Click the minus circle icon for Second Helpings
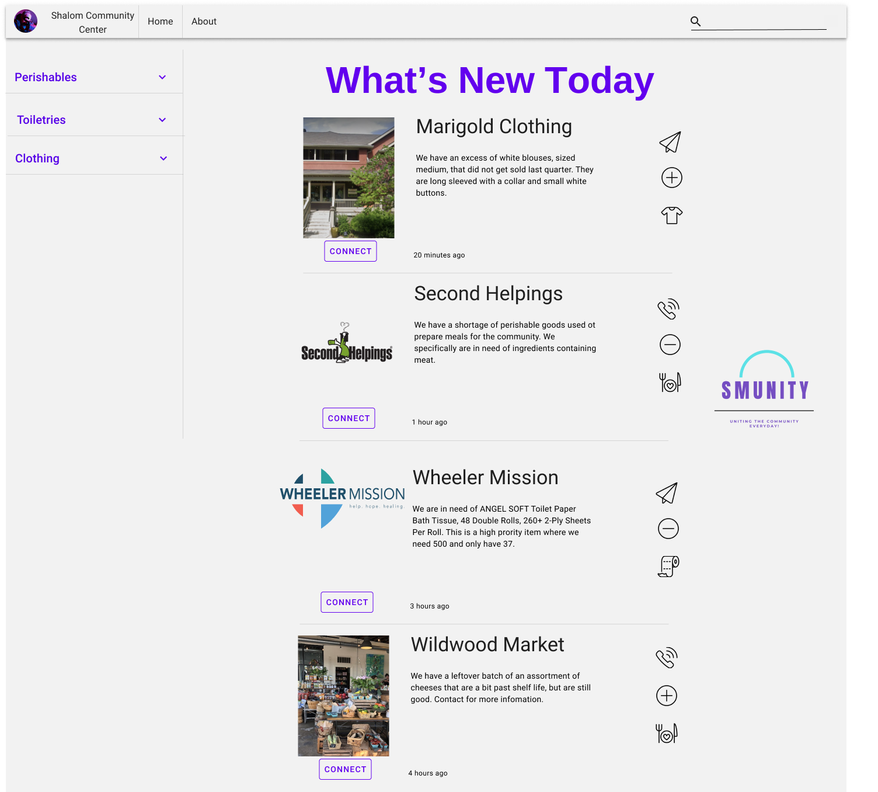 click(670, 345)
